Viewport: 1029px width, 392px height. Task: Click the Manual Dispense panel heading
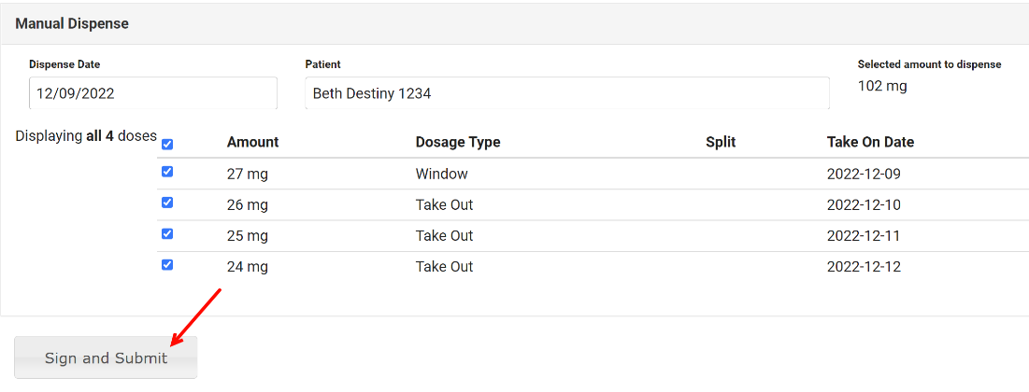click(72, 23)
